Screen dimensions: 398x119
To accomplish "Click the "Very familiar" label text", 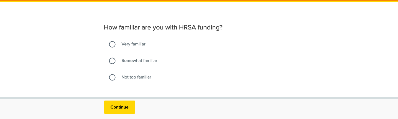I will 133,44.
